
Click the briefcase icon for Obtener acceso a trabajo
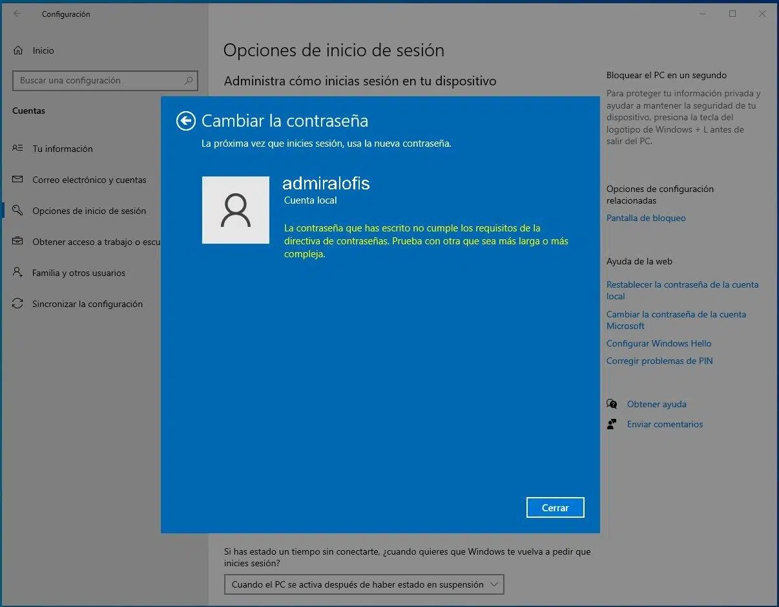click(x=18, y=242)
